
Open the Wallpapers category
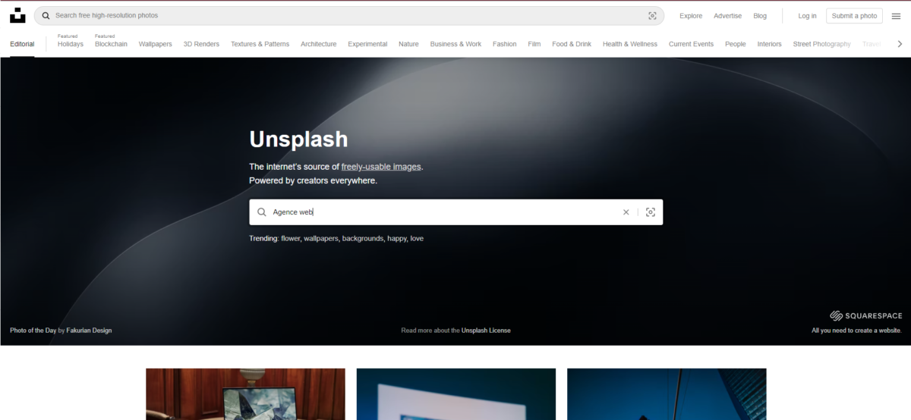[x=155, y=44]
